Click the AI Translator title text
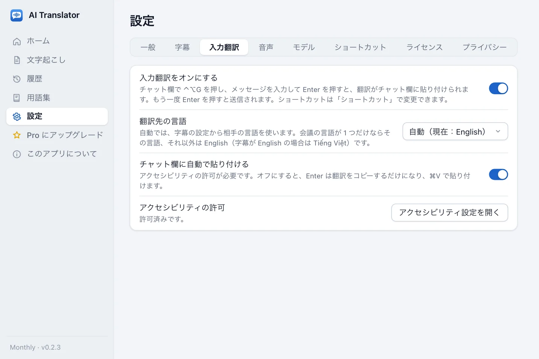This screenshot has height=359, width=539. pyautogui.click(x=54, y=15)
